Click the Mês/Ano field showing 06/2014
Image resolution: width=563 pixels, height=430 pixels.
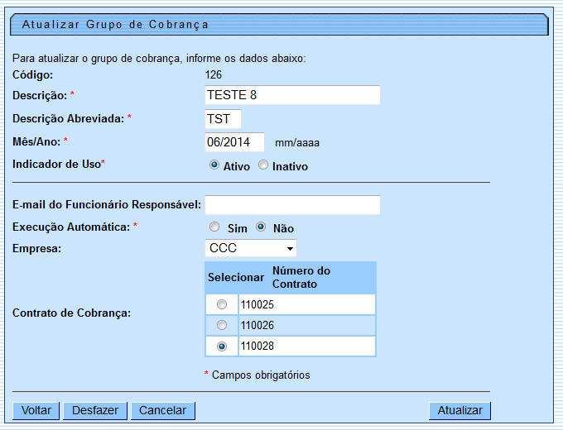pyautogui.click(x=234, y=142)
